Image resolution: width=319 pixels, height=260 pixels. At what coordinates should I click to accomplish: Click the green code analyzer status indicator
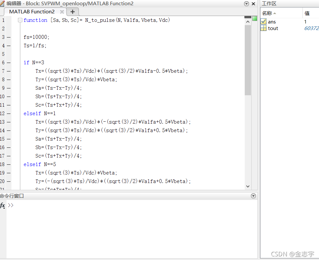click(x=255, y=19)
